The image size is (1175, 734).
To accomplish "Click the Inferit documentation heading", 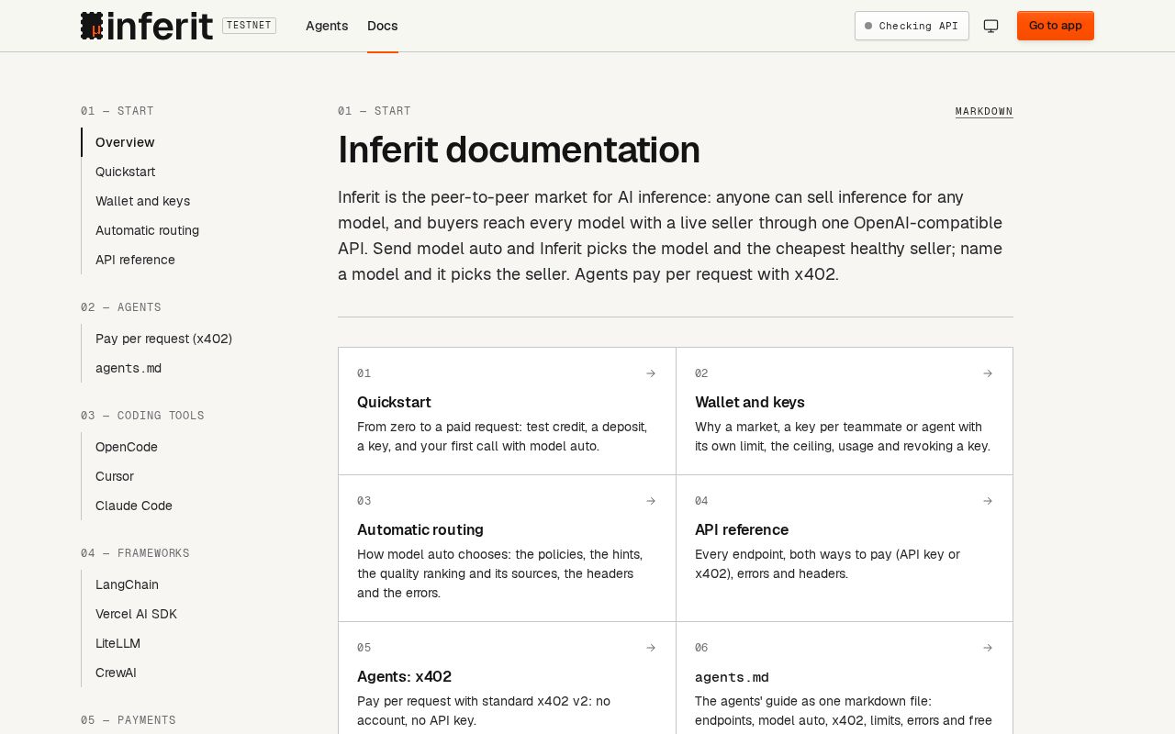I will (x=519, y=150).
